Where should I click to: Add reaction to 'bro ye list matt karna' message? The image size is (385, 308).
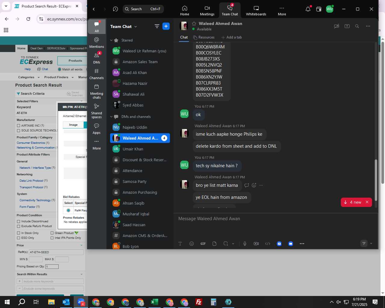pyautogui.click(x=254, y=185)
